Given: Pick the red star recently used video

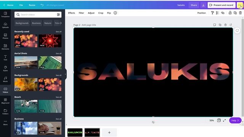Looking at the screenshot, I should (x=50, y=41).
